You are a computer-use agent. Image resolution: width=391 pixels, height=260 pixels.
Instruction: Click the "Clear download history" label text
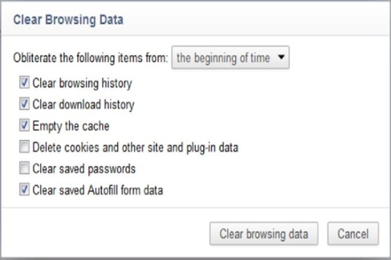tap(83, 104)
